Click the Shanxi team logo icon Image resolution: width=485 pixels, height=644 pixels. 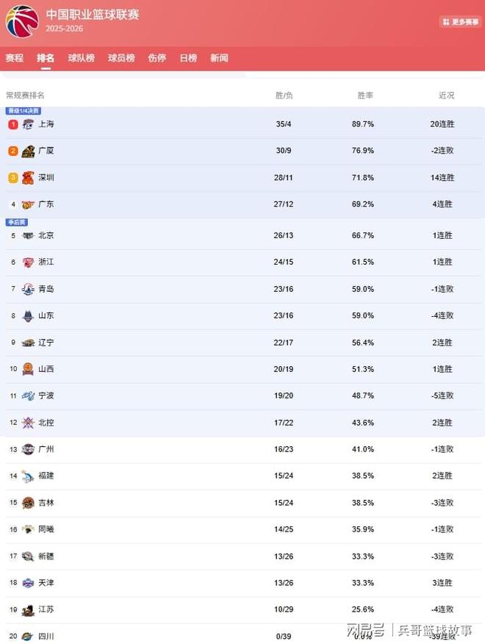(28, 369)
